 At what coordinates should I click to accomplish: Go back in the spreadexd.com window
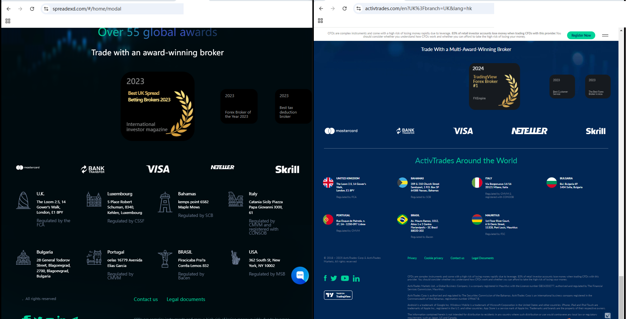(9, 9)
